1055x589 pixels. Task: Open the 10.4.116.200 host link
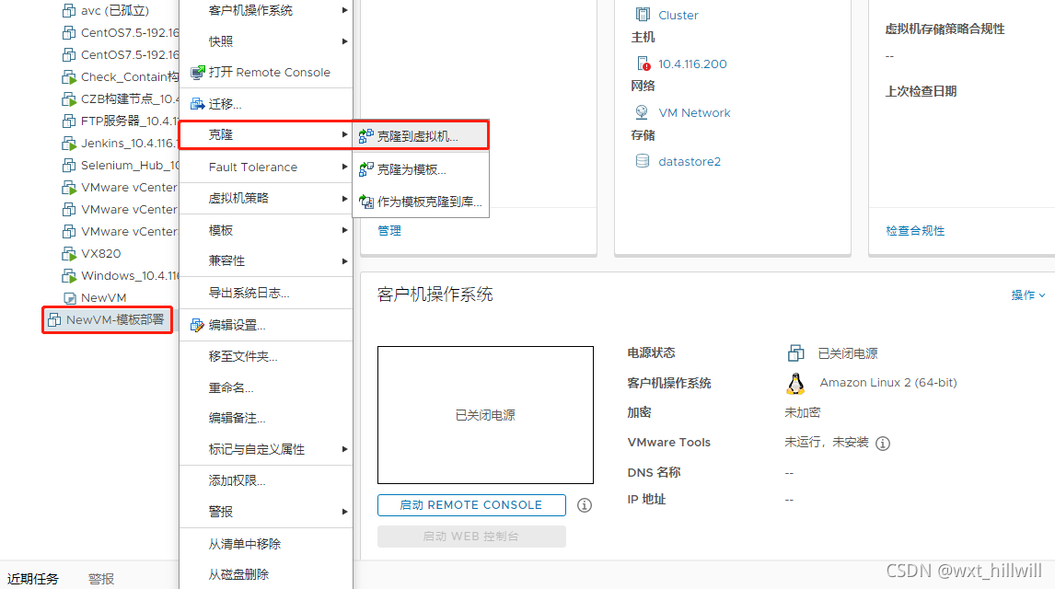point(692,64)
